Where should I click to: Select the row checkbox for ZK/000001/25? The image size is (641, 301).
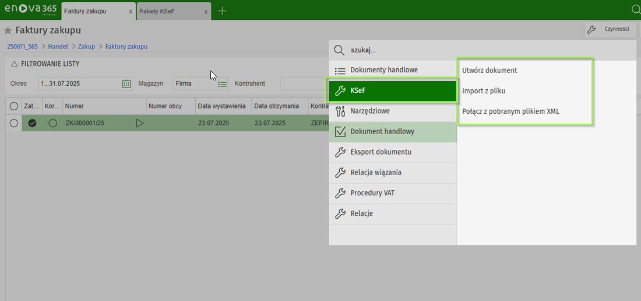pyautogui.click(x=13, y=123)
